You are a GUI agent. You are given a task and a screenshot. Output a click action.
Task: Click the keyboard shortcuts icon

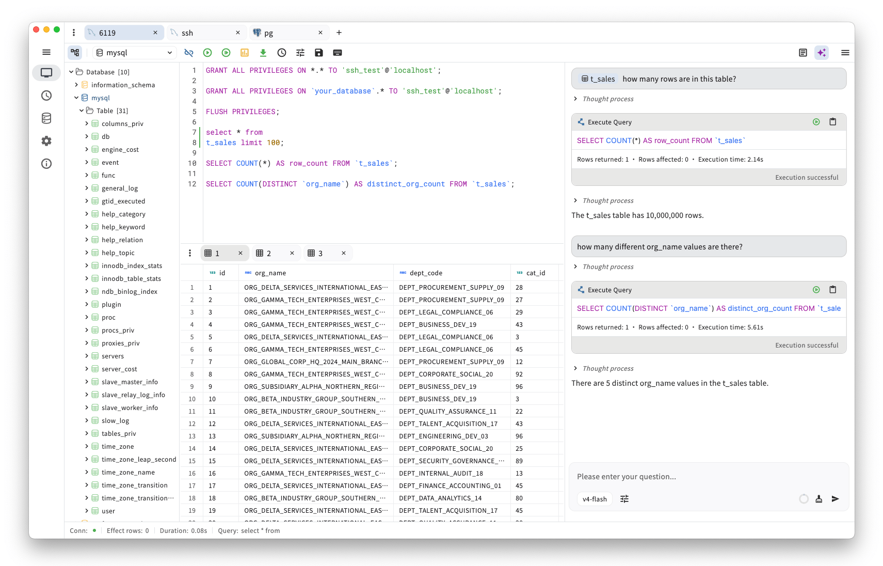(x=338, y=53)
